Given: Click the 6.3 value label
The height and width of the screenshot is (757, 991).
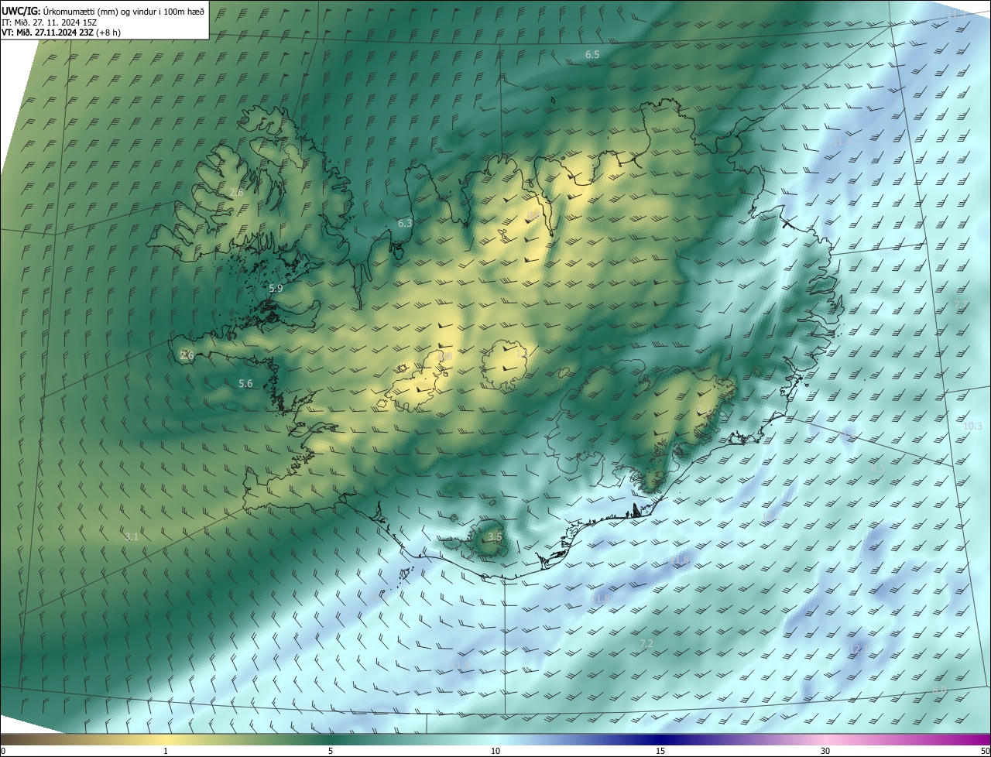Looking at the screenshot, I should point(405,223).
